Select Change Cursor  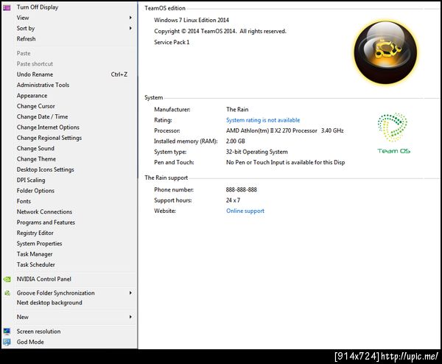pos(36,106)
